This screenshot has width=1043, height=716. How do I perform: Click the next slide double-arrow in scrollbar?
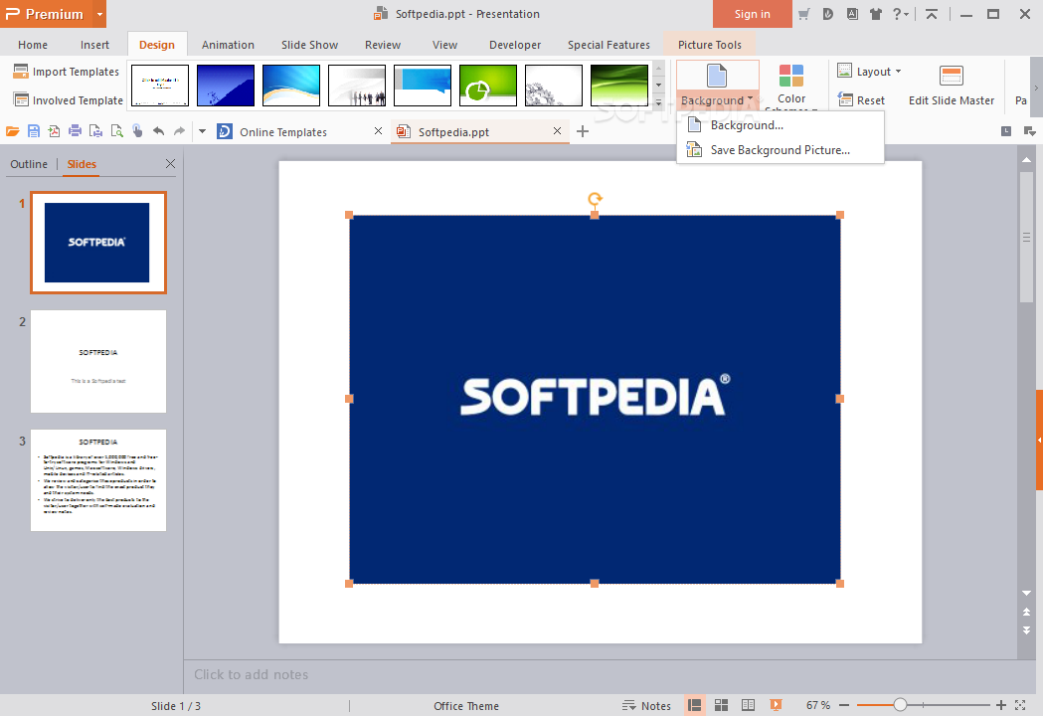point(1026,629)
